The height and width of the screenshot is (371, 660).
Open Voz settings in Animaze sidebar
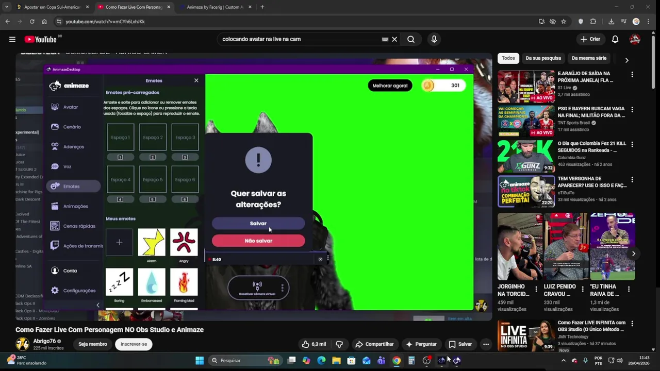pyautogui.click(x=67, y=166)
